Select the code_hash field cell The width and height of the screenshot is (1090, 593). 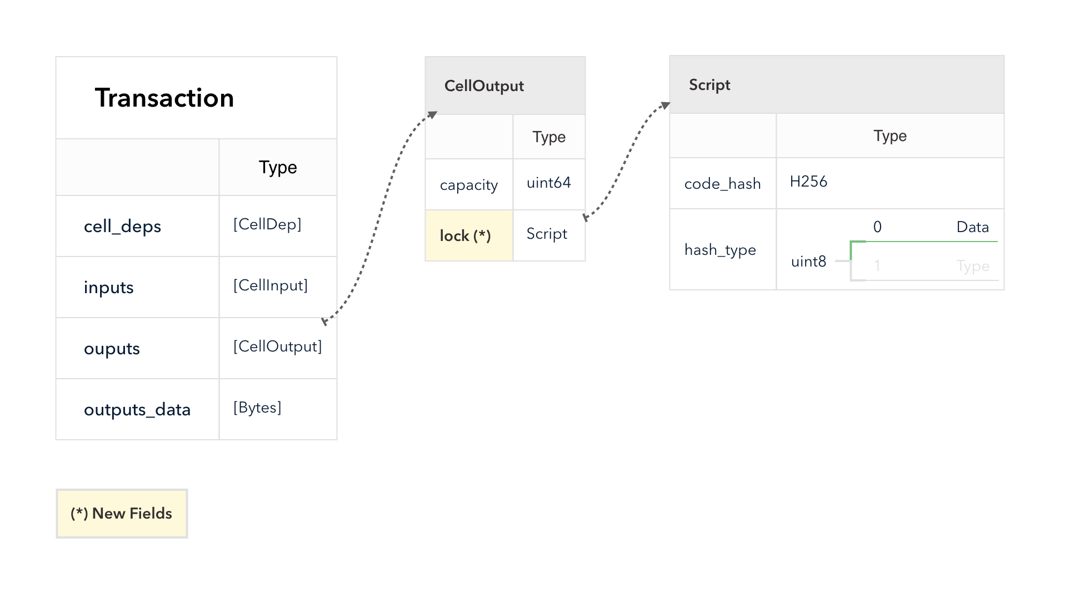click(722, 184)
